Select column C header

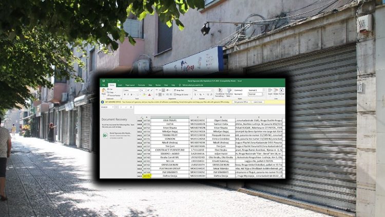[x=198, y=117]
